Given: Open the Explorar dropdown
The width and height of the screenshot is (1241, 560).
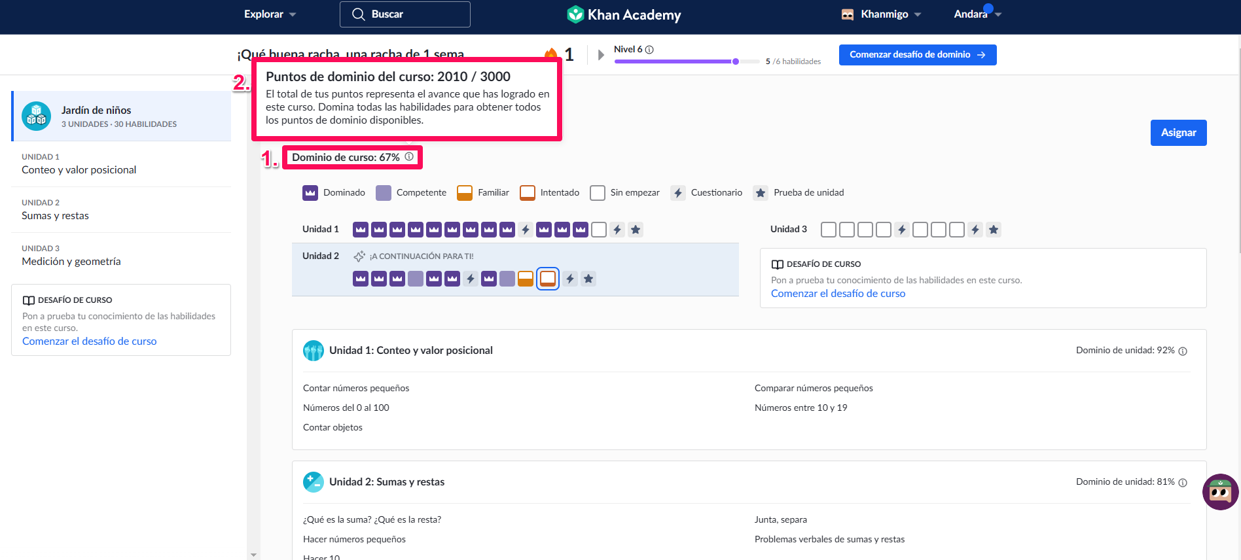Looking at the screenshot, I should 270,14.
